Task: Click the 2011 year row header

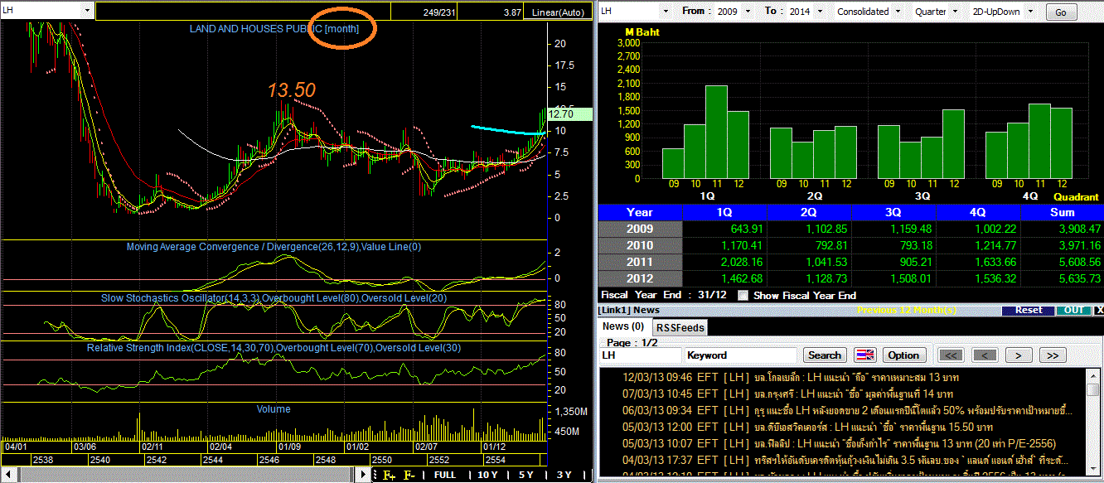Action: (640, 262)
